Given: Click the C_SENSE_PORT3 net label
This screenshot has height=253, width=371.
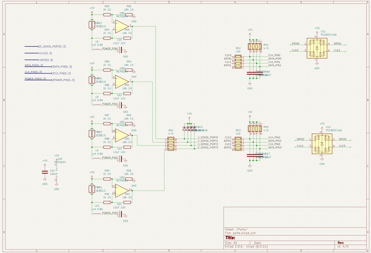Looking at the screenshot, I should pyautogui.click(x=208, y=148).
